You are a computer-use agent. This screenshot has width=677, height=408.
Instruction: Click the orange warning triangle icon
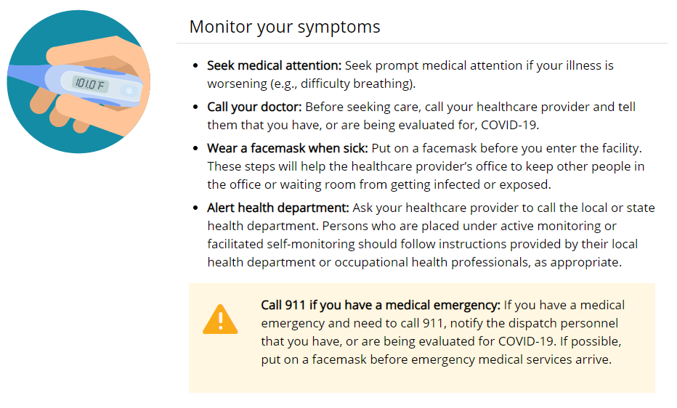(220, 319)
